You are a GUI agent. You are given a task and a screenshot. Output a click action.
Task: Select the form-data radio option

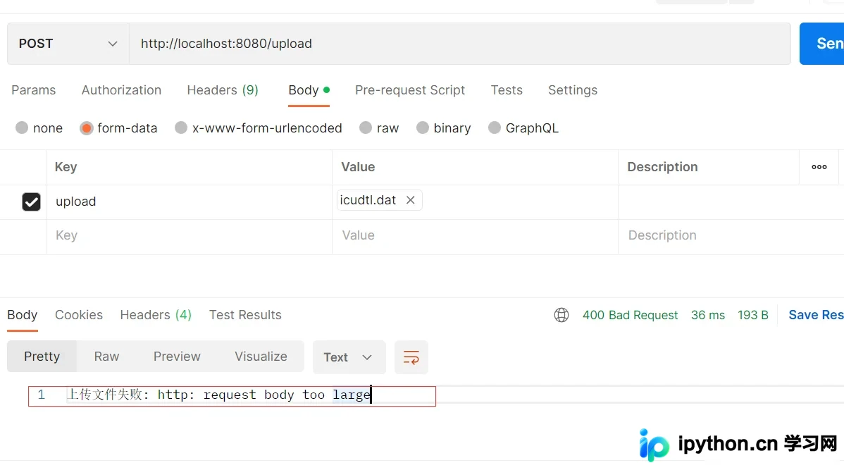[x=86, y=128]
